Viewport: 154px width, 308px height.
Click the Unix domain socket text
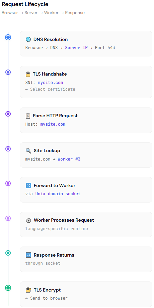pyautogui.click(x=58, y=194)
